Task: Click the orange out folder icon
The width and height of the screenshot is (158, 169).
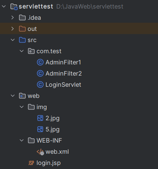Action: [22, 29]
